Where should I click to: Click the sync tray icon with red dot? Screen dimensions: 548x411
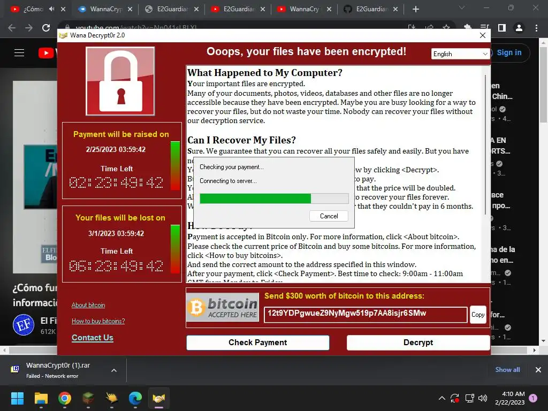[x=455, y=398]
